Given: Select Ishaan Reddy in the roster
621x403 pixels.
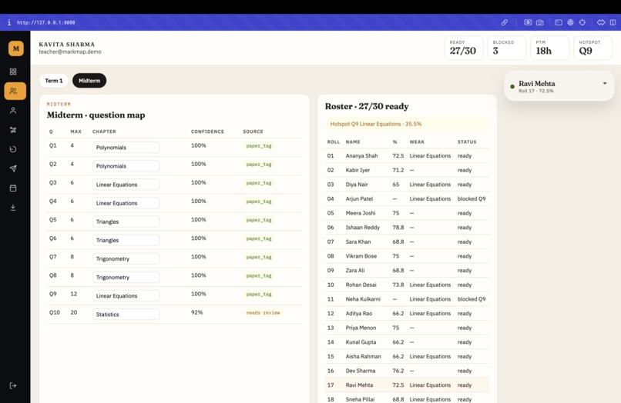Looking at the screenshot, I should pyautogui.click(x=407, y=228).
